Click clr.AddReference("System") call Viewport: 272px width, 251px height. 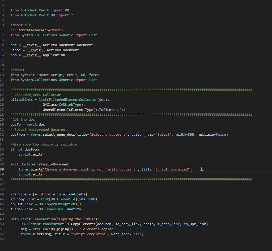(37, 30)
